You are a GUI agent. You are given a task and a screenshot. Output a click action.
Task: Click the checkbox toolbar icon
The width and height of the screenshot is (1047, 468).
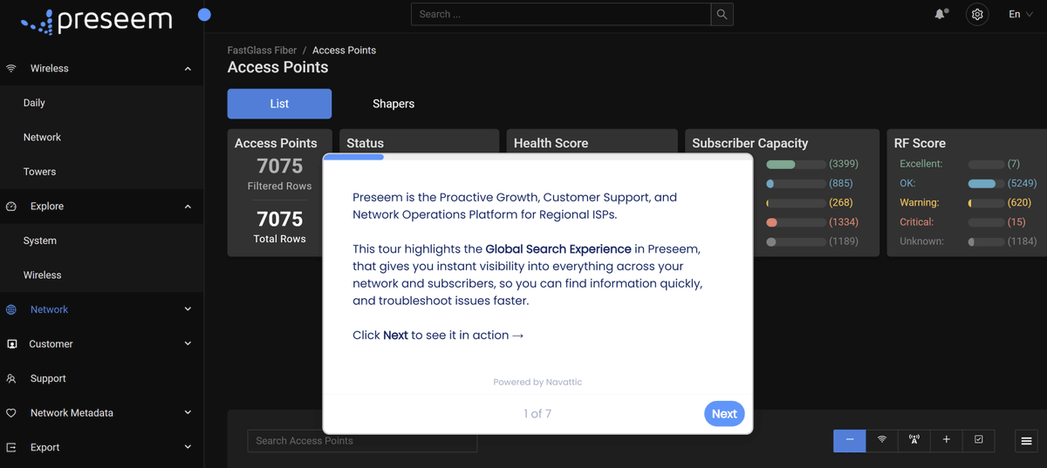pos(979,440)
